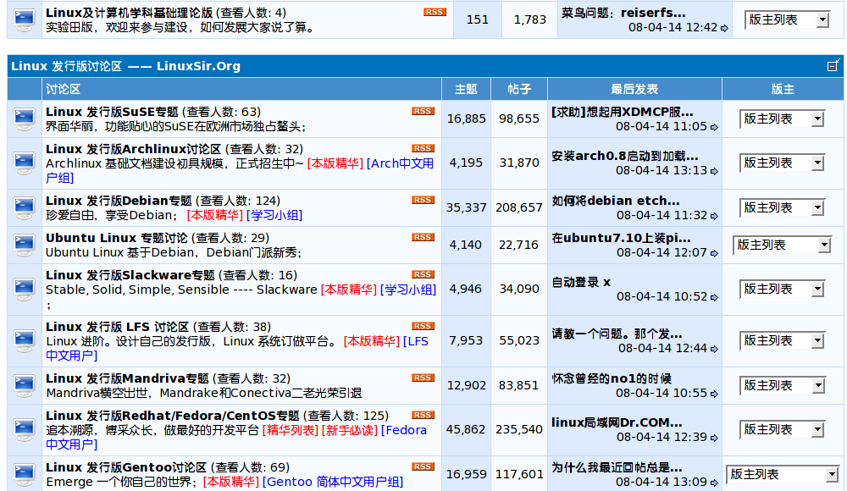847x491 pixels.
Task: Click [LFS 中文用户] link
Action: coord(415,341)
